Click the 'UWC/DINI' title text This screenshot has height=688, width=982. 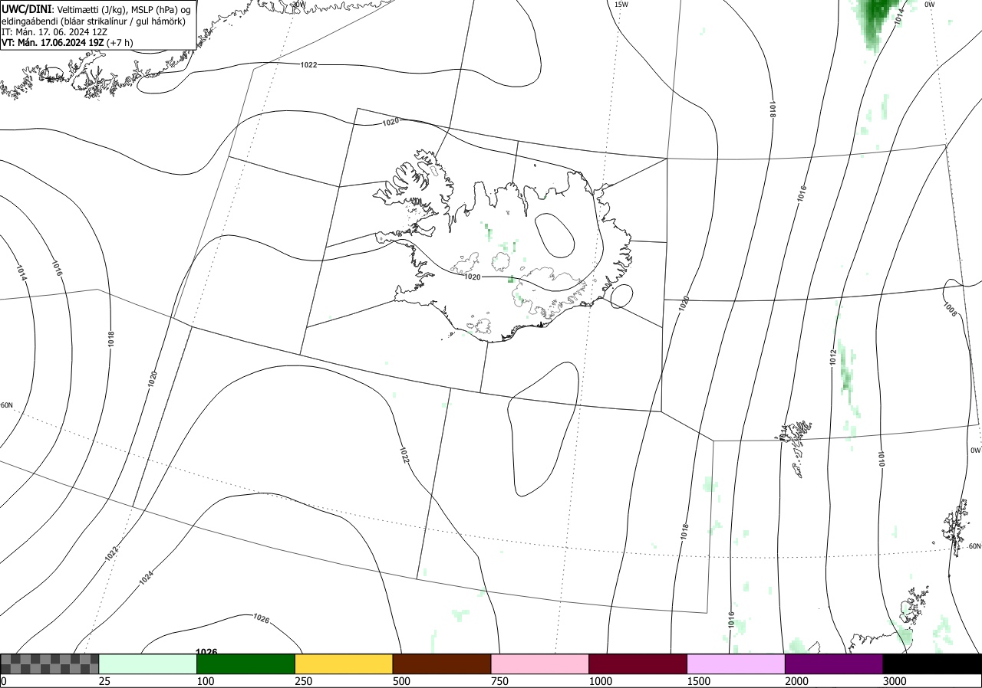coord(27,8)
